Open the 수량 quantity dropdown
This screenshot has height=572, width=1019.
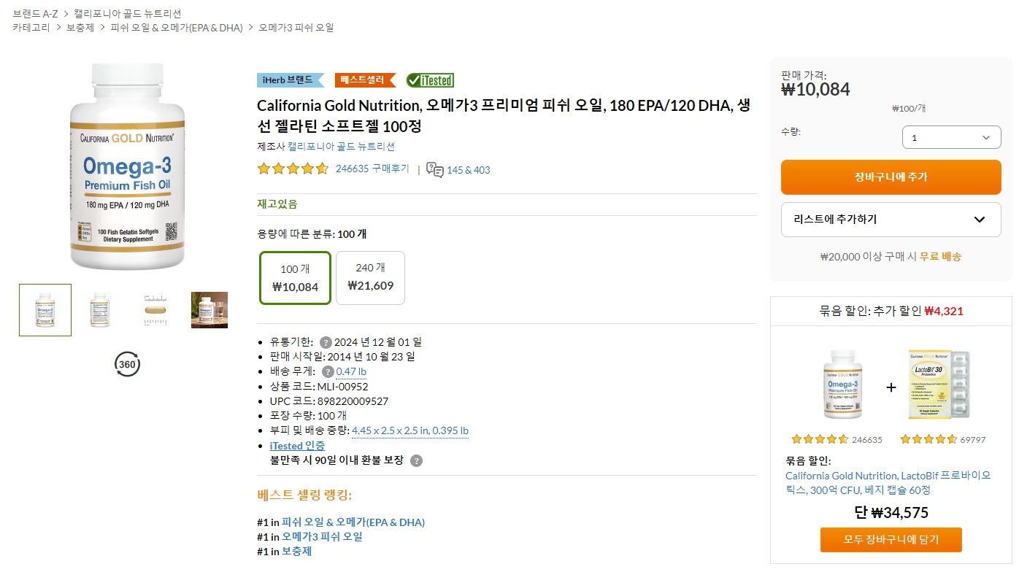(x=951, y=136)
